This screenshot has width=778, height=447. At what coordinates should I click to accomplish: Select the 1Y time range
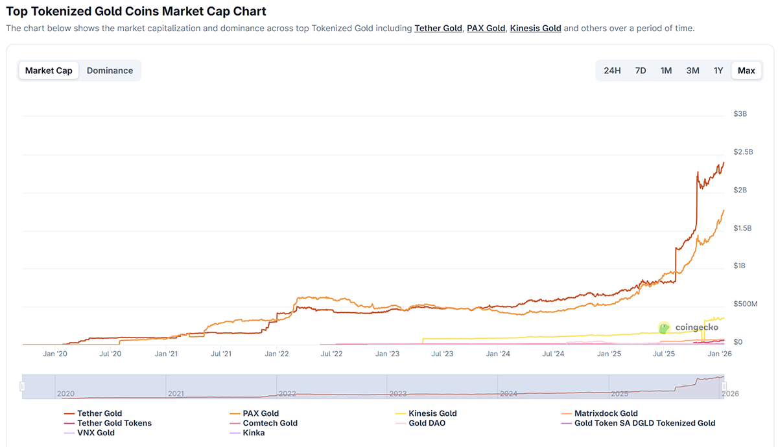[x=718, y=71]
